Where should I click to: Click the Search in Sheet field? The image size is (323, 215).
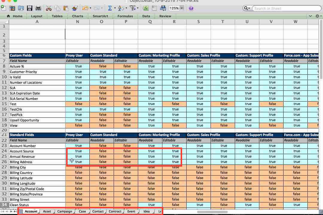[286, 8]
